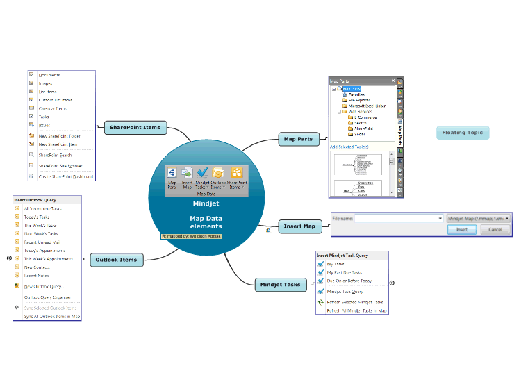Choose Refresh All Mindjet Tasks in Map
This screenshot has width=521, height=391.
pos(356,310)
